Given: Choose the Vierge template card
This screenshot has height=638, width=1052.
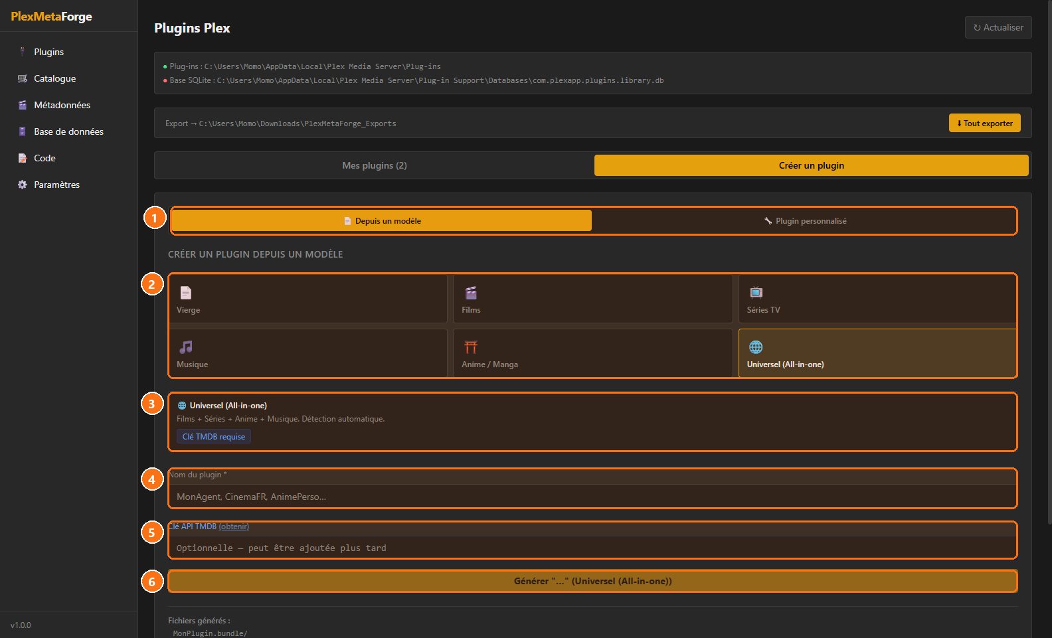Looking at the screenshot, I should [308, 299].
